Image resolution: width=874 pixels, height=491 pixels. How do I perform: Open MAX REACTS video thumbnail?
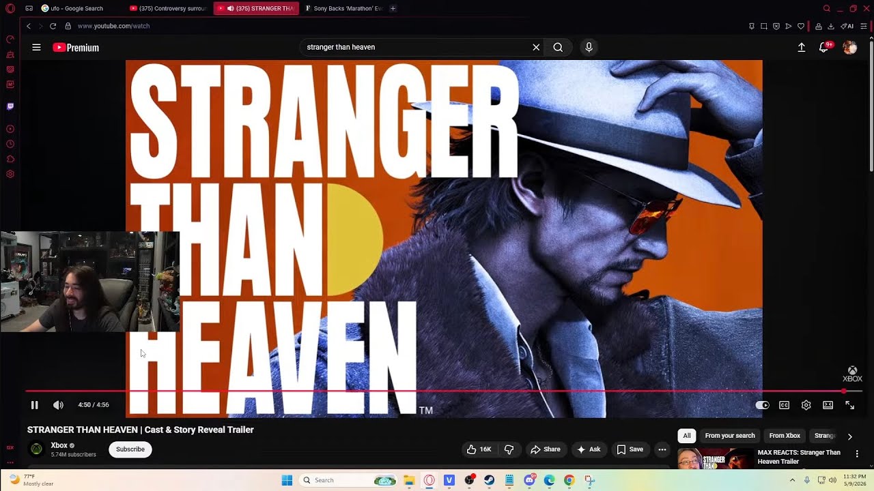[x=715, y=459]
